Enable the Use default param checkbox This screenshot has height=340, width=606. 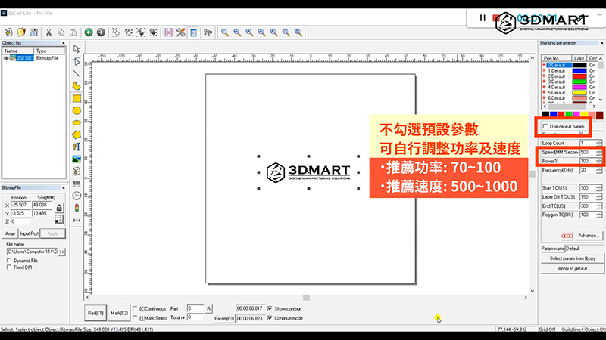pyautogui.click(x=545, y=125)
